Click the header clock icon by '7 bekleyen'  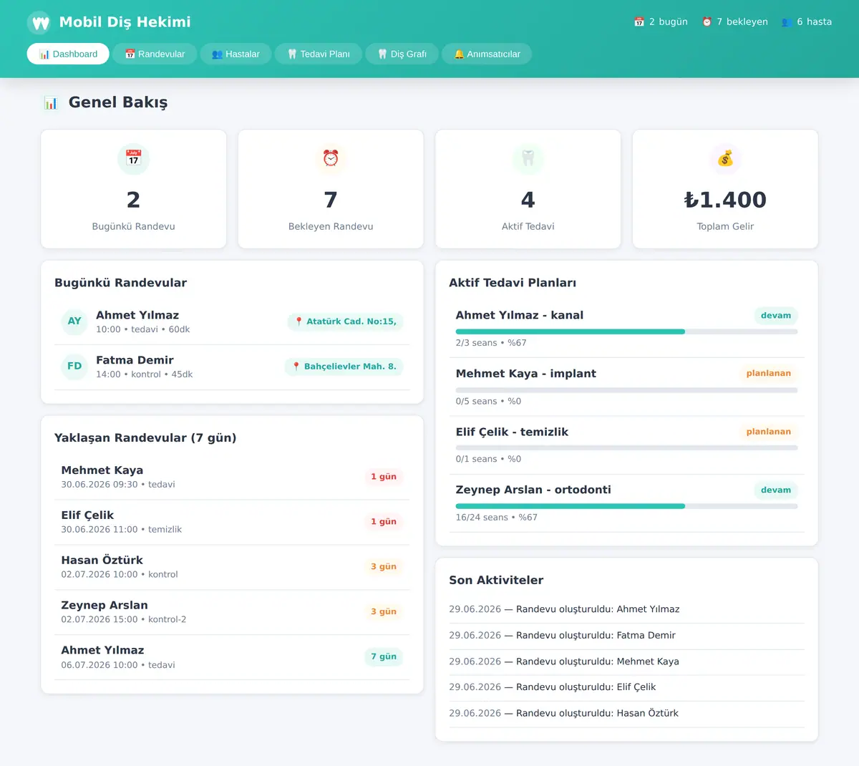(707, 22)
